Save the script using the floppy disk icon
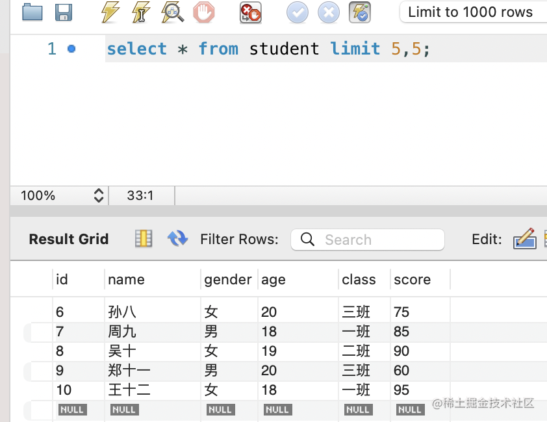Viewport: 547px width, 422px height. click(63, 12)
